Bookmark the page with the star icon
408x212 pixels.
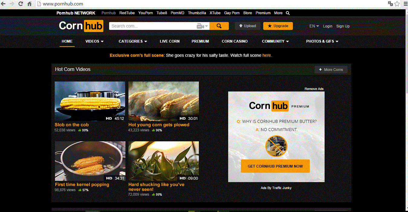pos(397,4)
